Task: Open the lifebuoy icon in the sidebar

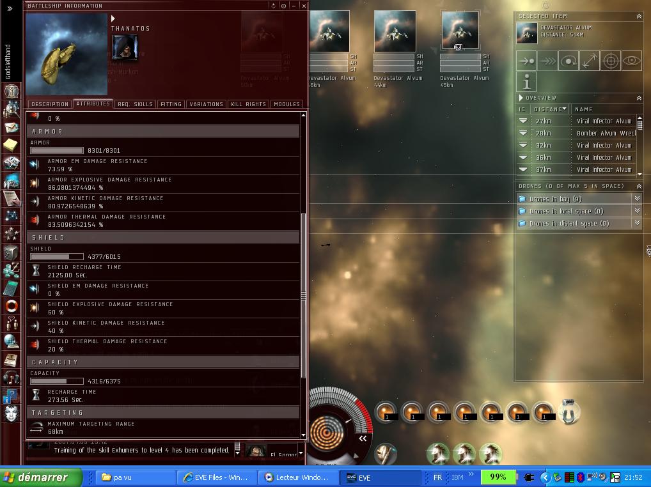Action: [x=12, y=305]
